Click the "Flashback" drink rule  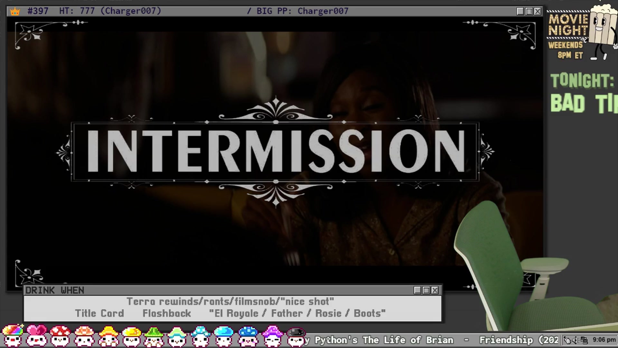pyautogui.click(x=167, y=313)
